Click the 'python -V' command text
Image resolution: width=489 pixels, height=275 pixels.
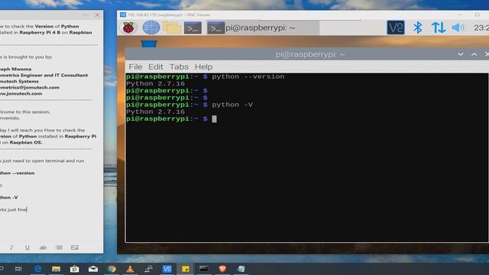click(232, 105)
